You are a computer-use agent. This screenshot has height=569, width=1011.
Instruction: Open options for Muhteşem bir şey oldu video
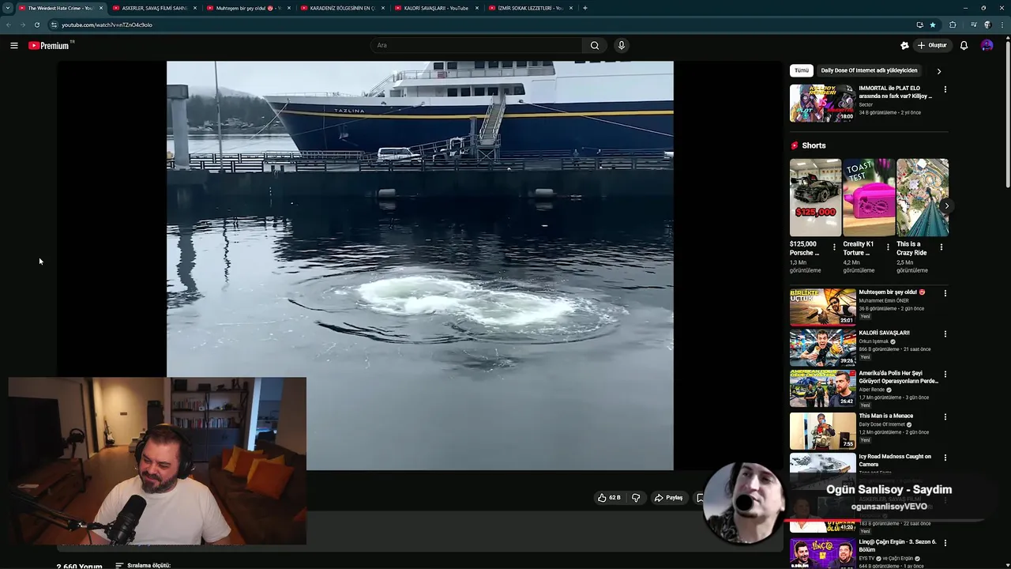[x=945, y=293]
